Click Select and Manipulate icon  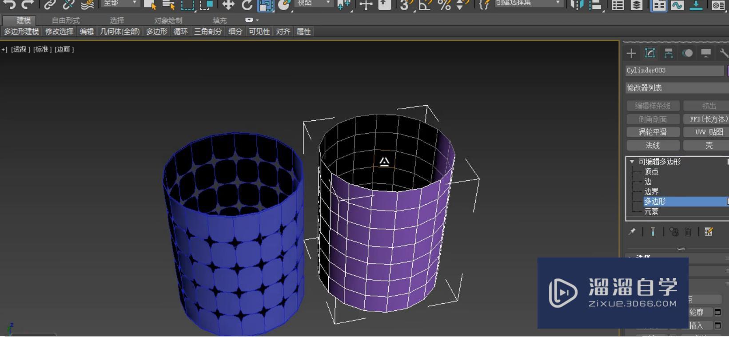(366, 4)
